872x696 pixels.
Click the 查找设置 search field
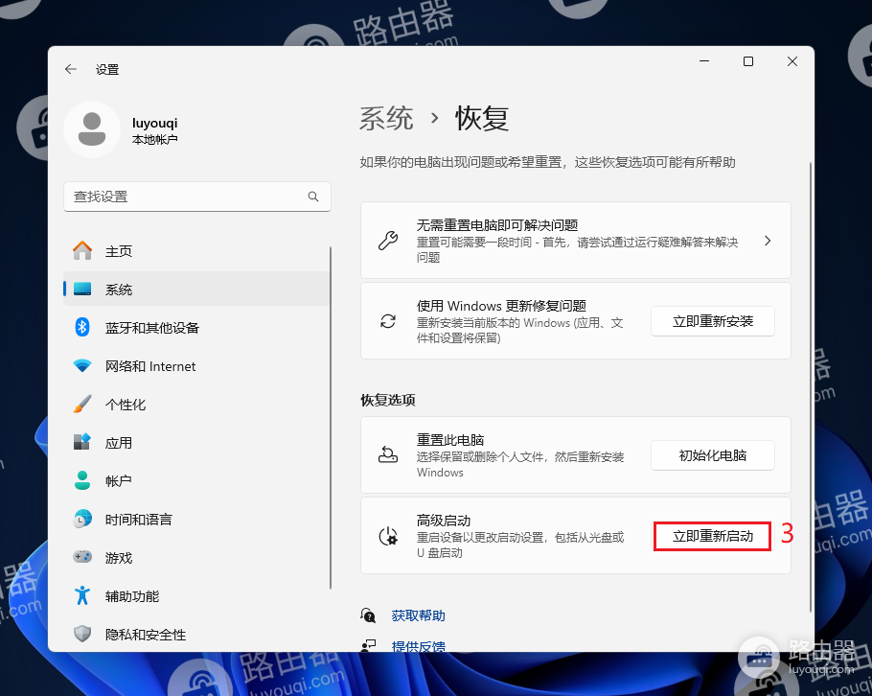(x=196, y=197)
